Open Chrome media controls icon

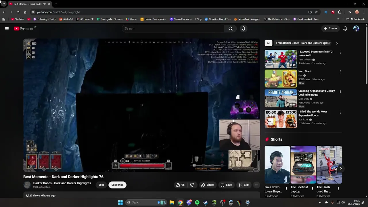coord(350,12)
